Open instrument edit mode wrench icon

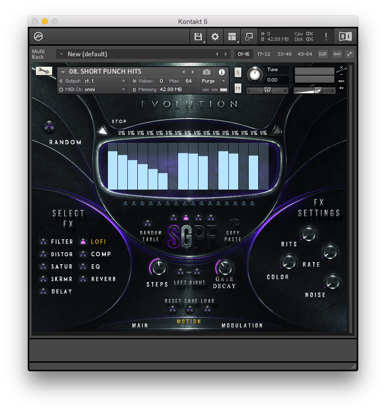coord(44,71)
